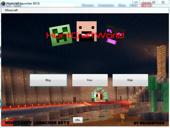Click the black Enderman face image
Viewport: 170px width, 128px height.
[x=113, y=36]
